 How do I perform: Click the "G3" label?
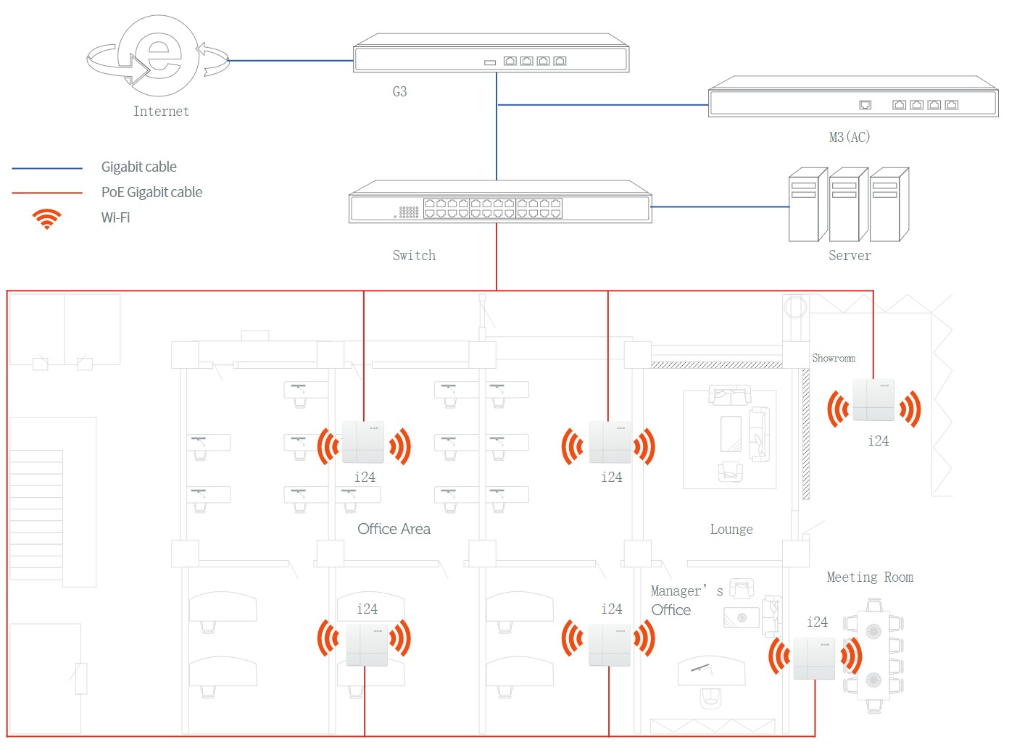[x=399, y=92]
